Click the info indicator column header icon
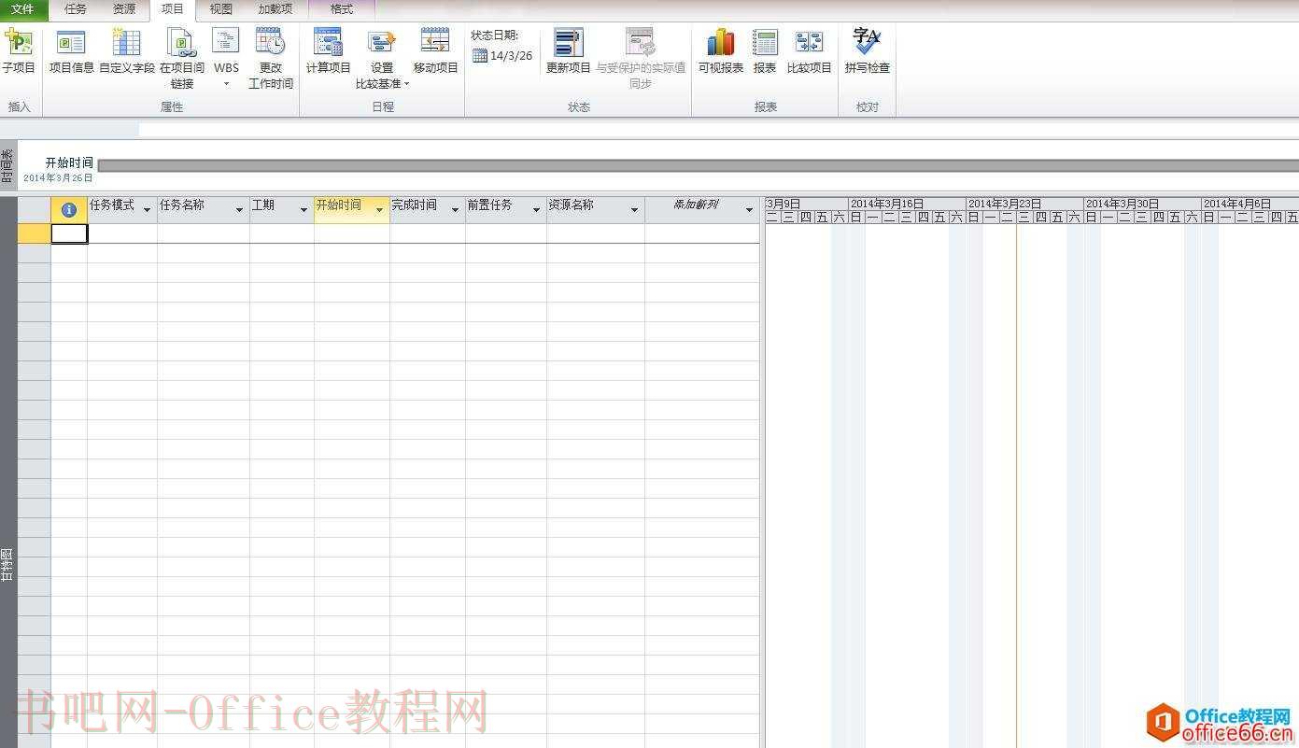The image size is (1299, 748). tap(69, 210)
